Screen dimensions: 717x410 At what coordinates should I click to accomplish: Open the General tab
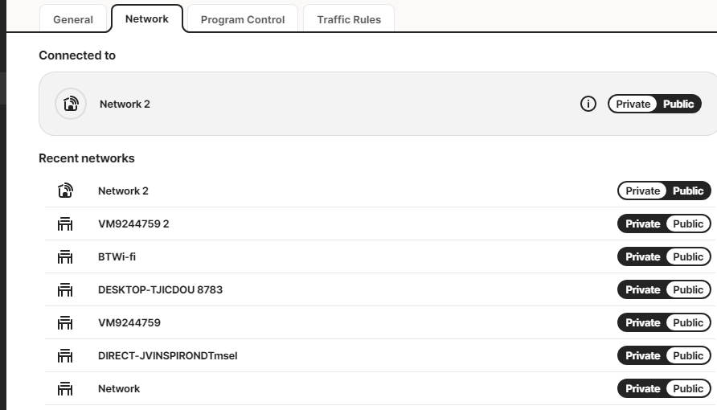coord(73,19)
